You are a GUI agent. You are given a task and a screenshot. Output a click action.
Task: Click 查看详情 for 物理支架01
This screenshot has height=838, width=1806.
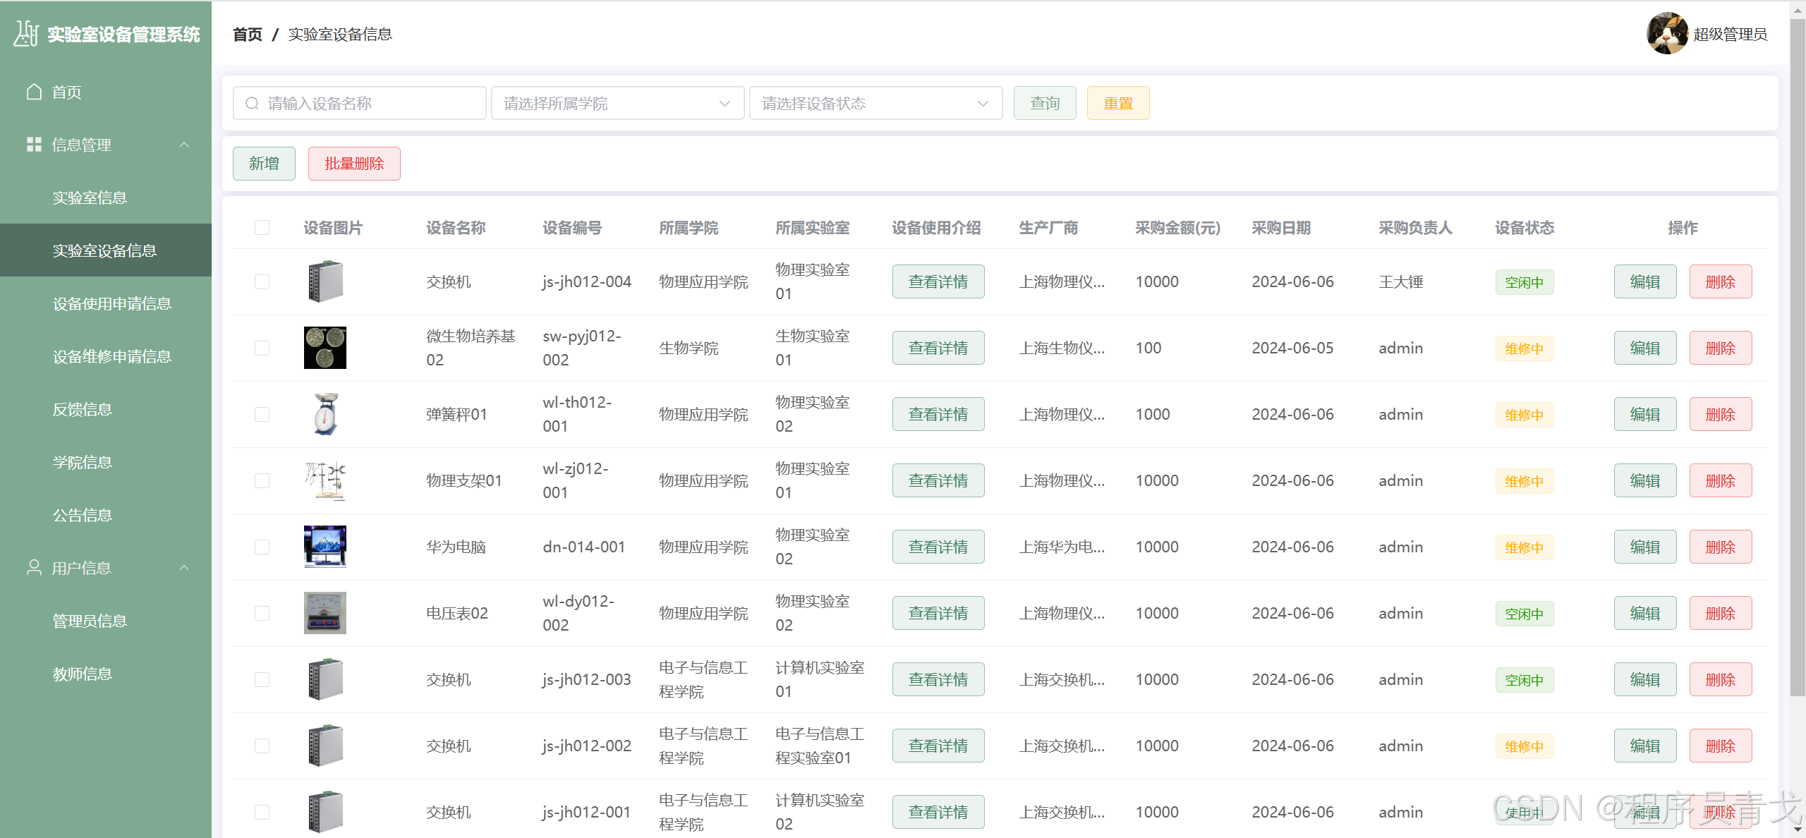[x=938, y=481]
